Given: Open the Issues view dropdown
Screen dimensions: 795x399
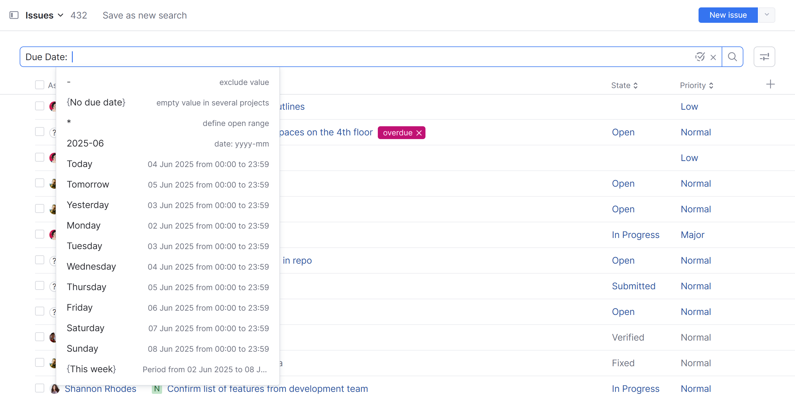Looking at the screenshot, I should pyautogui.click(x=60, y=15).
